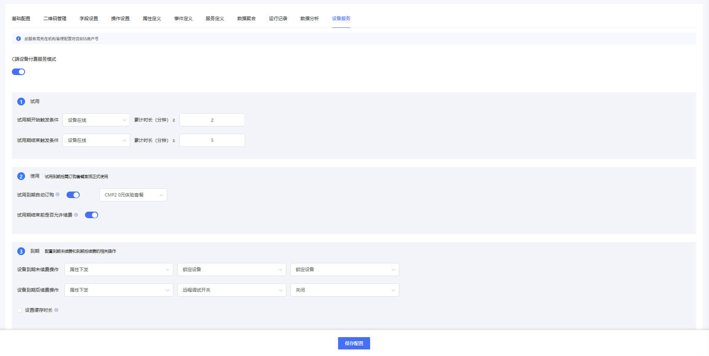Click the info icon beside 试用到期自动订购
This screenshot has width=709, height=356.
(58, 195)
